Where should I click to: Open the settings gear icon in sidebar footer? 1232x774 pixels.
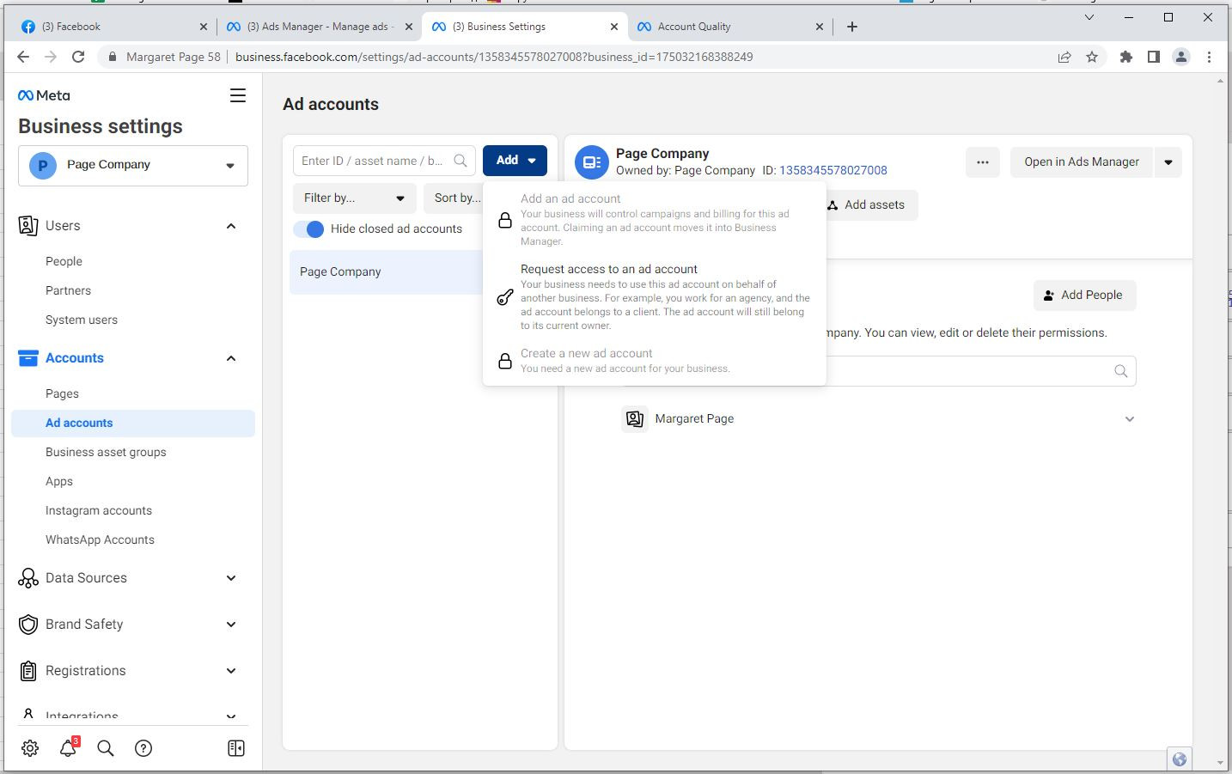click(x=30, y=748)
